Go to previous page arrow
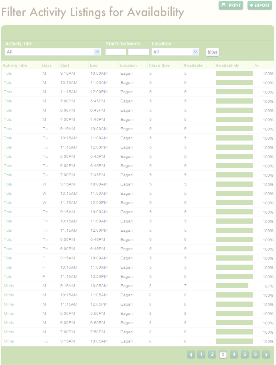The width and height of the screenshot is (276, 365). point(191,354)
